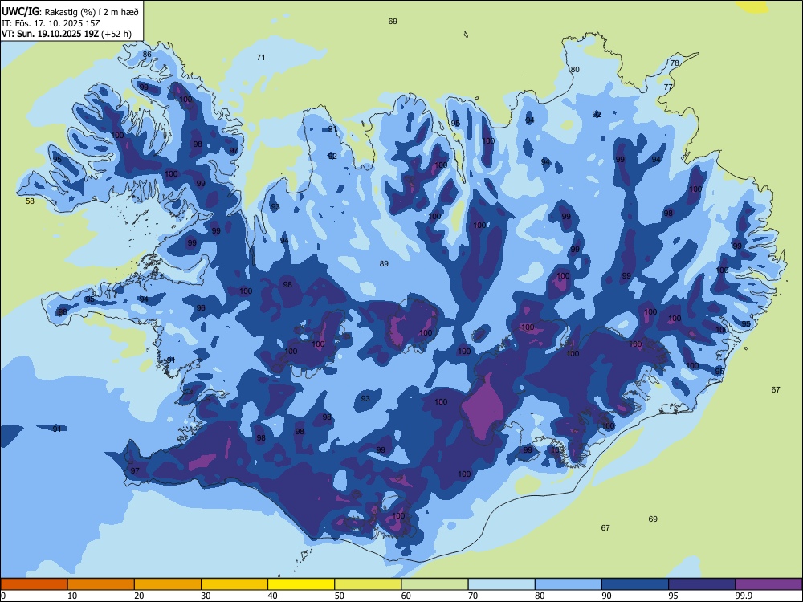Select the amber 30–40 legend swatch
Viewport: 803px width, 602px height.
(x=234, y=584)
